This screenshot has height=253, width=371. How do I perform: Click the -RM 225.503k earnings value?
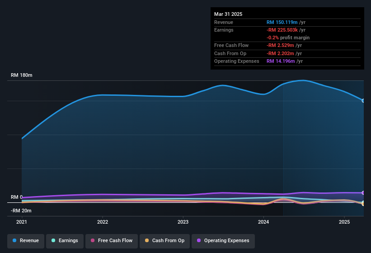(x=282, y=30)
